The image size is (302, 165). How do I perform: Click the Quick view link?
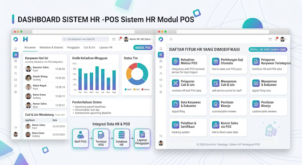60,115
